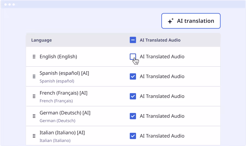This screenshot has width=246, height=146.
Task: Click the drag handle for German row
Action: tap(34, 116)
